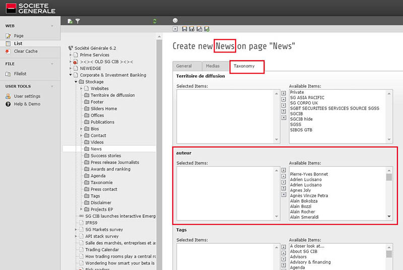This screenshot has width=403, height=270.
Task: Move auteur selected item to top
Action: click(284, 170)
